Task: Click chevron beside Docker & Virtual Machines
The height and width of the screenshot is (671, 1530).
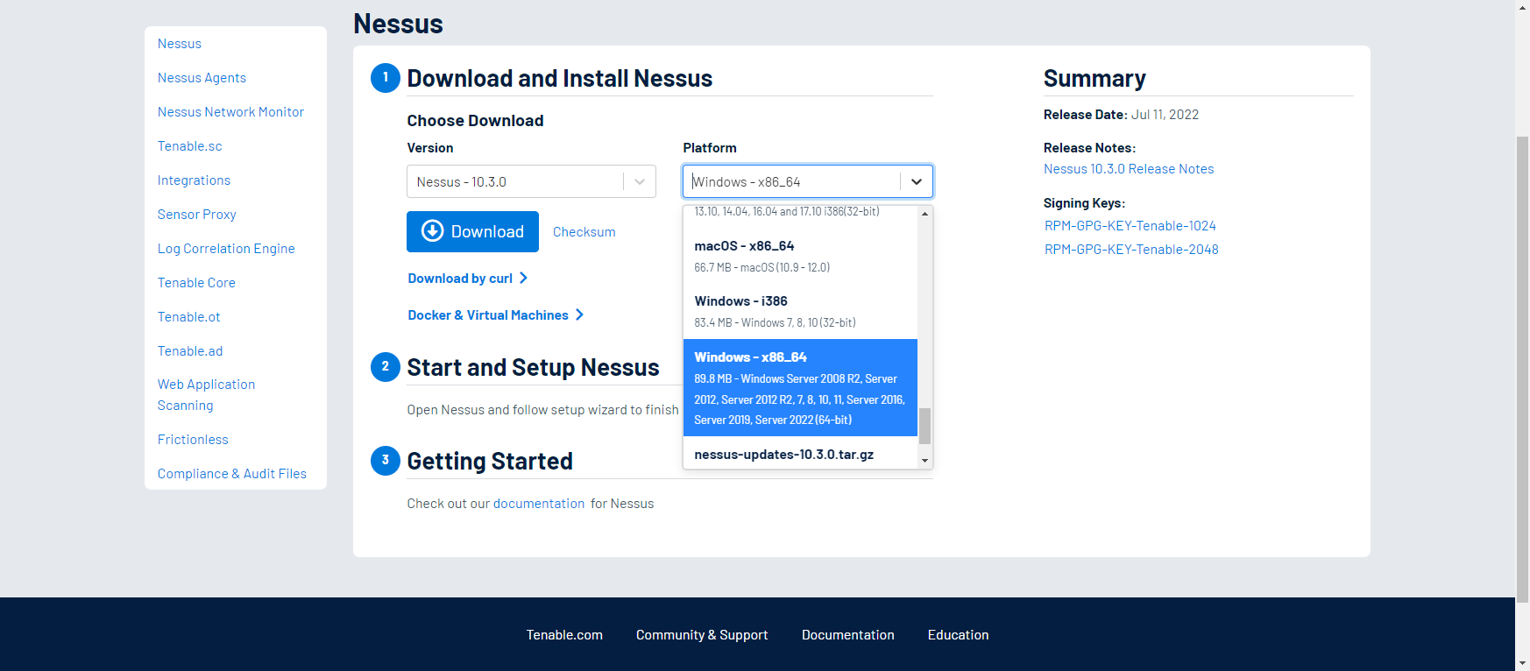Action: [x=579, y=314]
